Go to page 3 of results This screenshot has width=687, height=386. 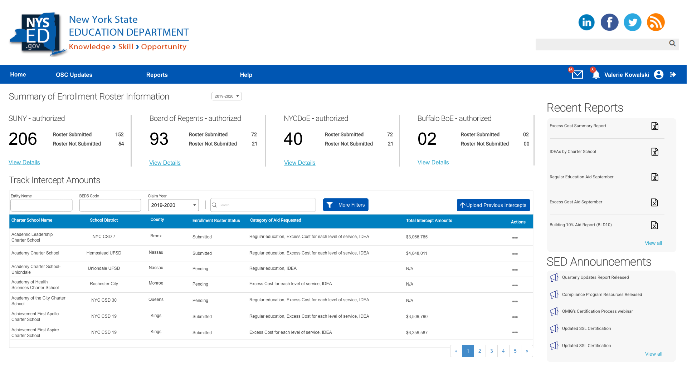click(x=491, y=351)
